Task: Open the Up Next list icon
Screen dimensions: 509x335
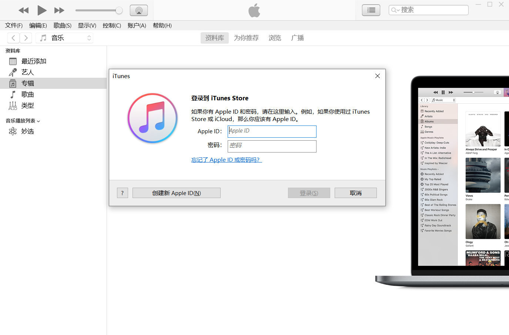Action: click(371, 10)
